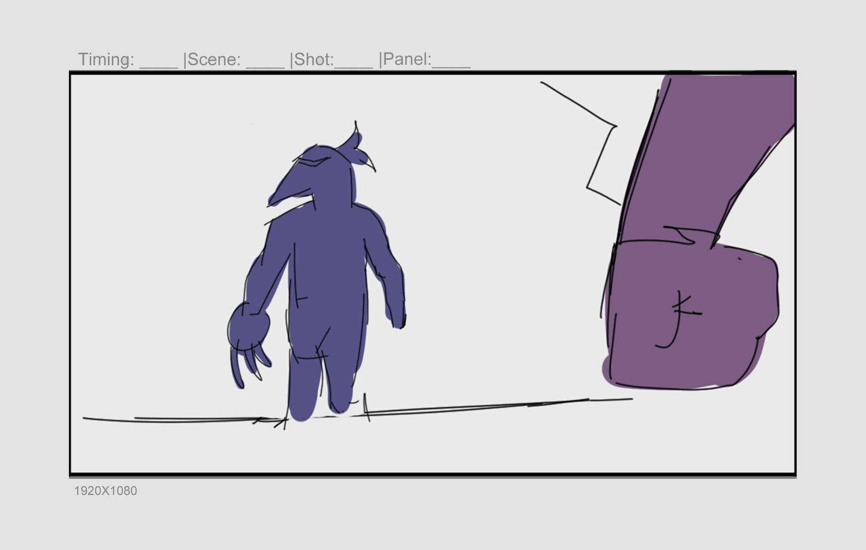Select the 1920X1080 resolution label
This screenshot has width=866, height=550.
coord(106,491)
